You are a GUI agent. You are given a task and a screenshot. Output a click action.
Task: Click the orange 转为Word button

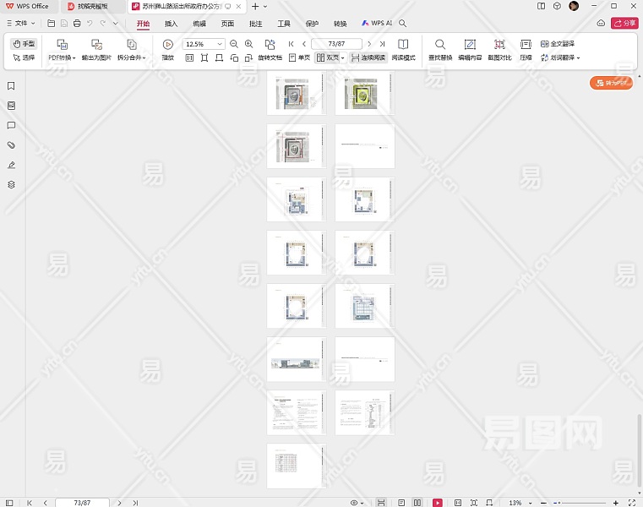(611, 83)
